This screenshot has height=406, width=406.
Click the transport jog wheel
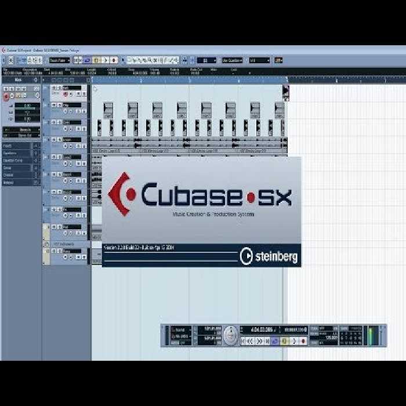pyautogui.click(x=230, y=336)
